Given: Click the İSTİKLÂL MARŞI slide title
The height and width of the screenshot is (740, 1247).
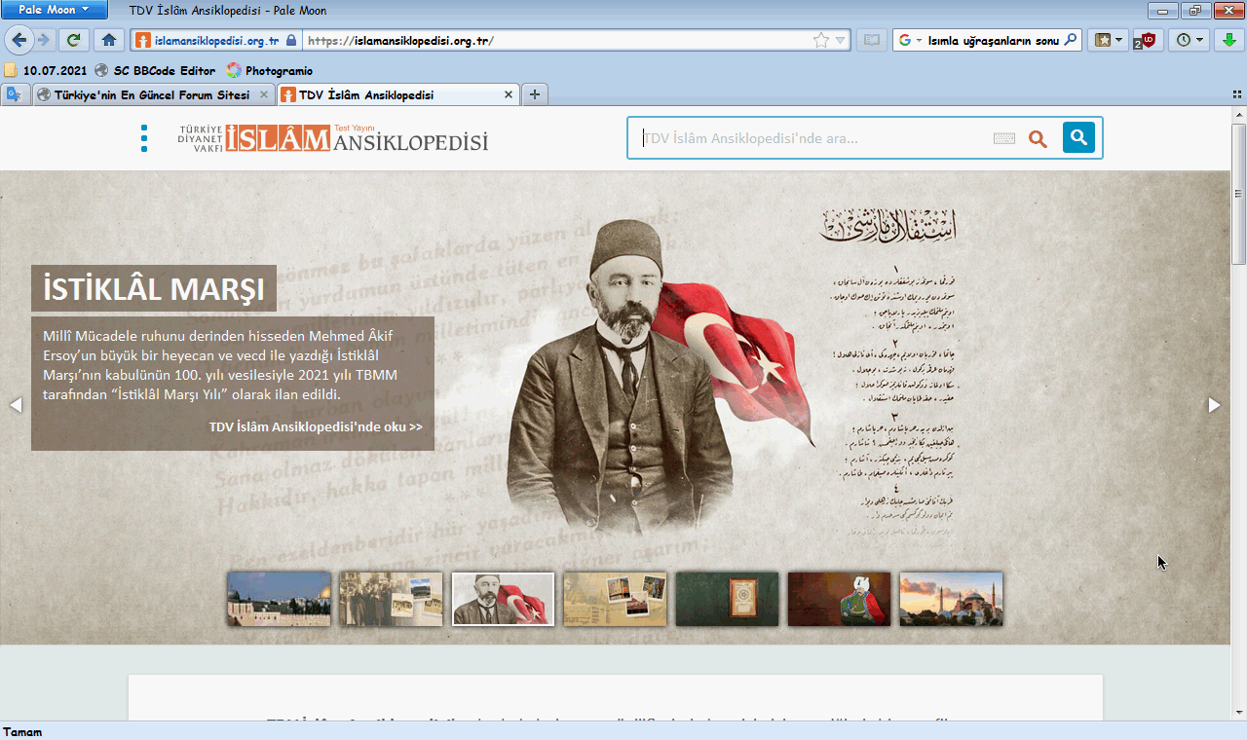Looking at the screenshot, I should (x=154, y=288).
